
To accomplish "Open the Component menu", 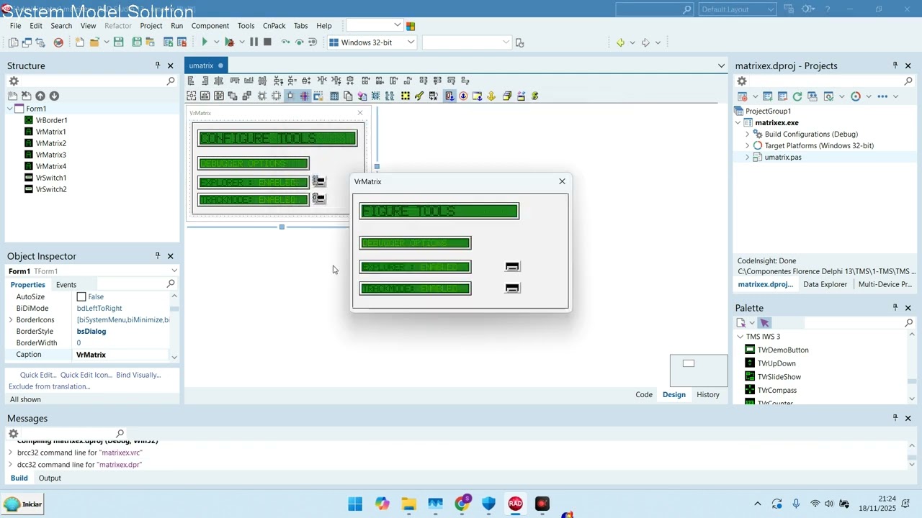I will (210, 26).
